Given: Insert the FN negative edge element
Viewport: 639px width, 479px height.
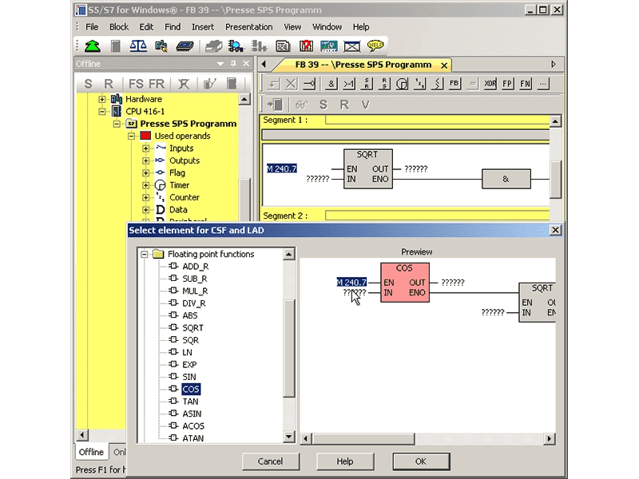Looking at the screenshot, I should [526, 84].
